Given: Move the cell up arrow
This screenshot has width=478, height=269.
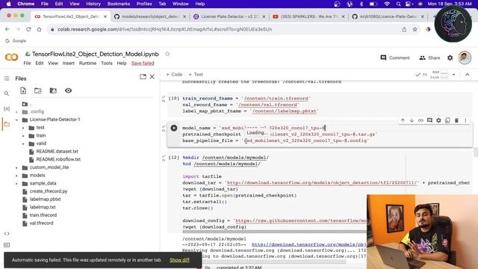Looking at the screenshot, I should [403, 120].
